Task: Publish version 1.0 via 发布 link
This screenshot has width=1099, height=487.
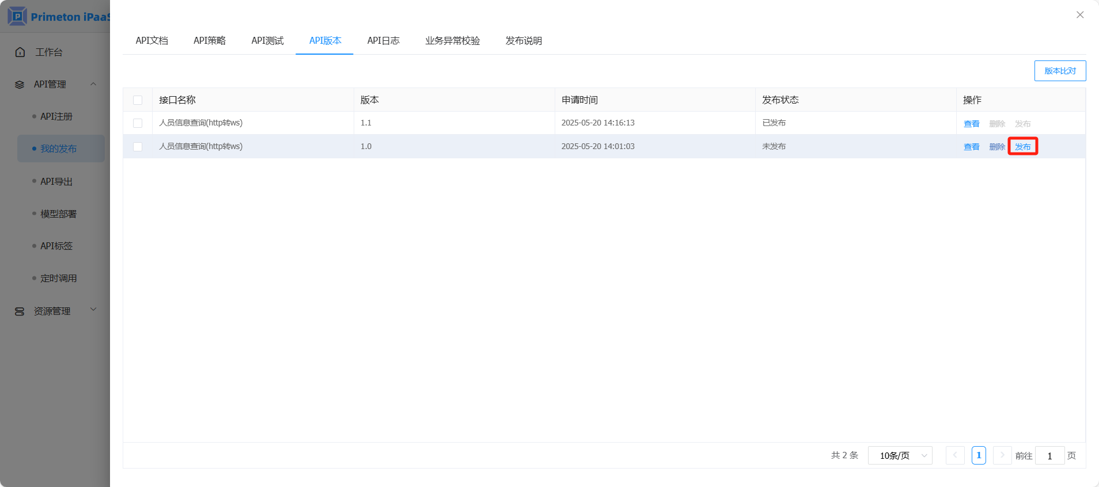Action: [x=1022, y=147]
